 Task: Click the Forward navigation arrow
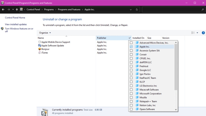pyautogui.click(x=8, y=10)
